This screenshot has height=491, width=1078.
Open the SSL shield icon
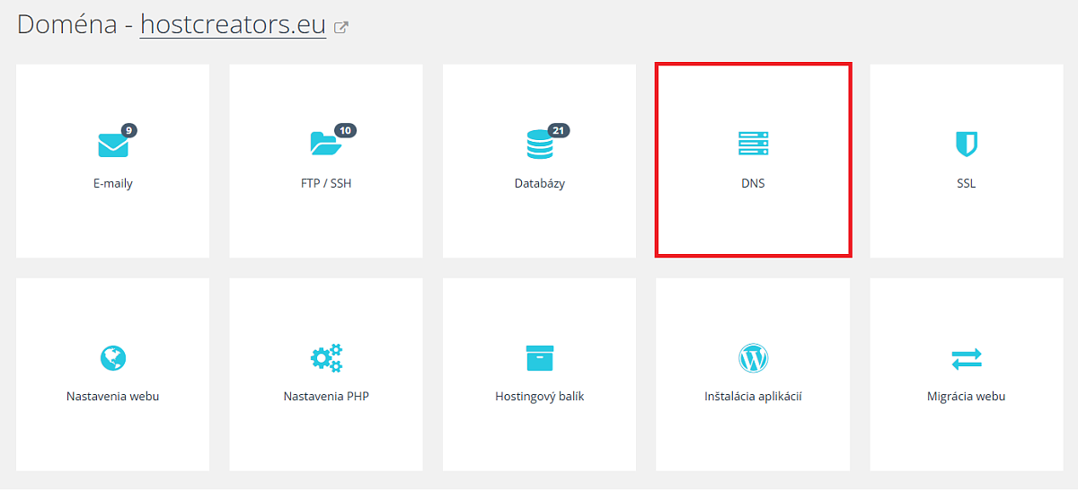(966, 144)
